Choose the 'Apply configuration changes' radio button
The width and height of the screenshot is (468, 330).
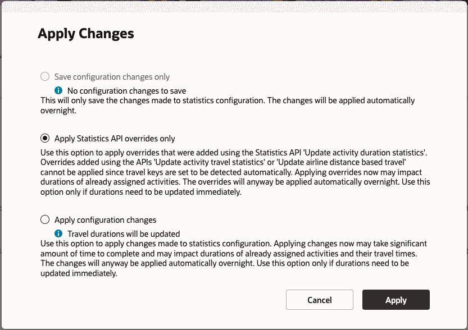point(45,220)
